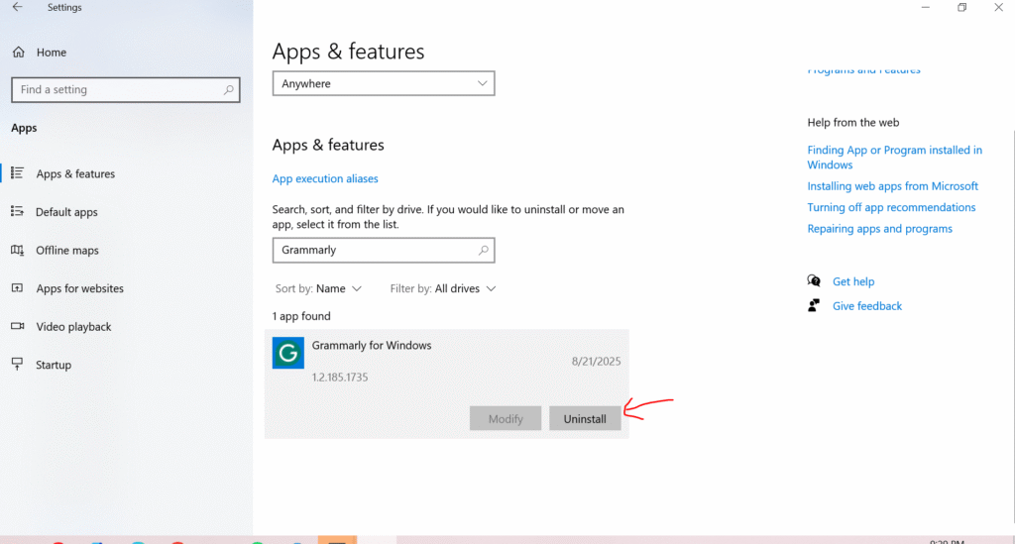1015x544 pixels.
Task: Click magnifier icon in Grammarly search box
Action: coord(483,251)
